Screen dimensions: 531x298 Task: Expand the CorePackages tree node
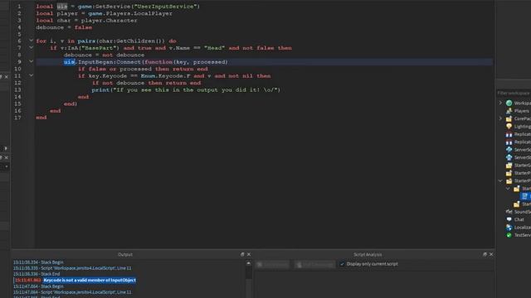coord(500,118)
